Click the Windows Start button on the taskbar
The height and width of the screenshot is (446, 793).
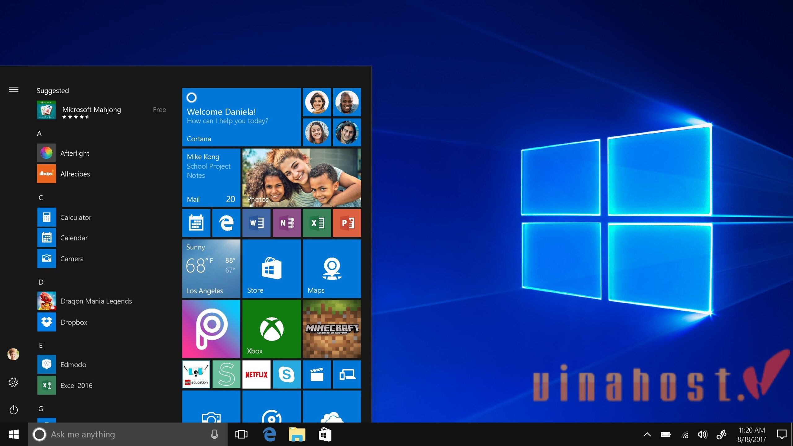(14, 434)
